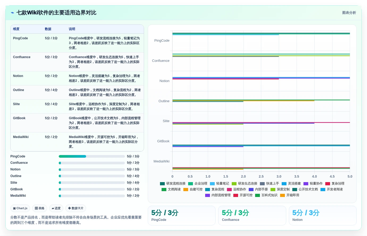Toggle the 复杂治理 legend series
The height and width of the screenshot is (236, 367).
tap(335, 183)
